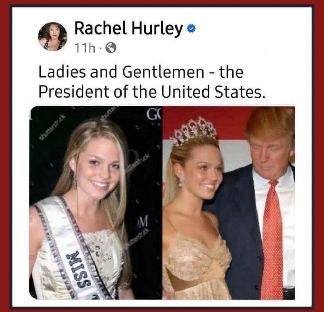324x312 pixels.
Task: Click the 'GO' letters on the black backdrop
Action: pyautogui.click(x=154, y=114)
